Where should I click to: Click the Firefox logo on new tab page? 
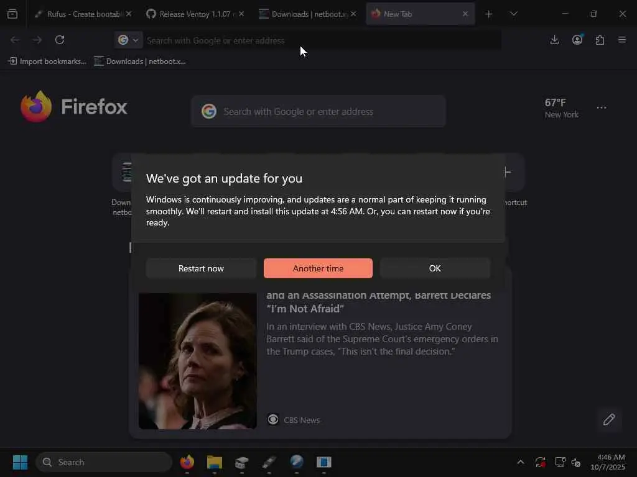click(x=73, y=107)
